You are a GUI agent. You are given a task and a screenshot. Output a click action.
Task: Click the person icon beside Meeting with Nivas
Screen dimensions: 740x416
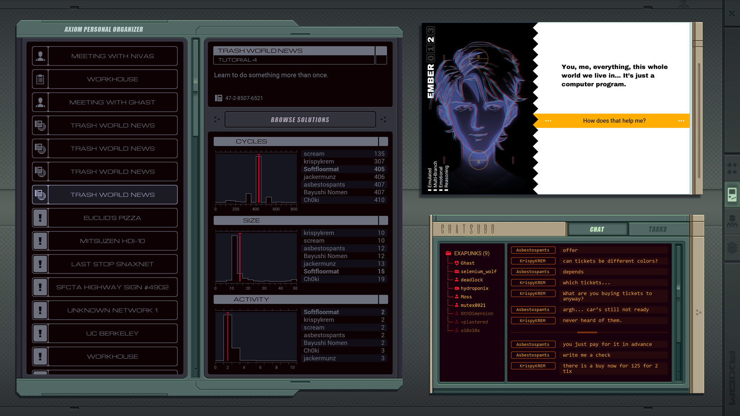[40, 56]
